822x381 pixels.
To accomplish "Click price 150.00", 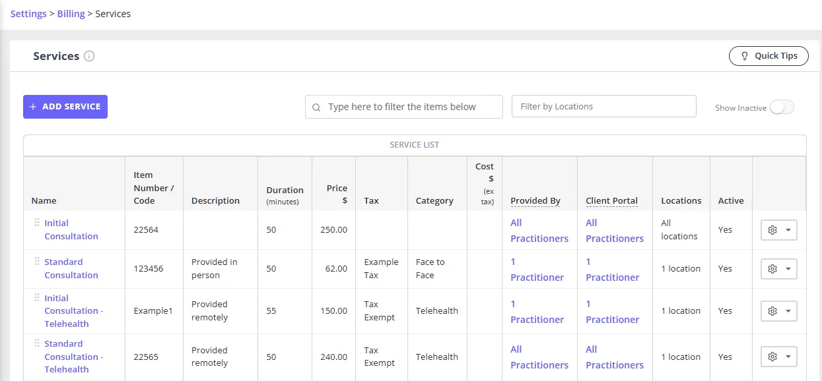I will pyautogui.click(x=334, y=311).
